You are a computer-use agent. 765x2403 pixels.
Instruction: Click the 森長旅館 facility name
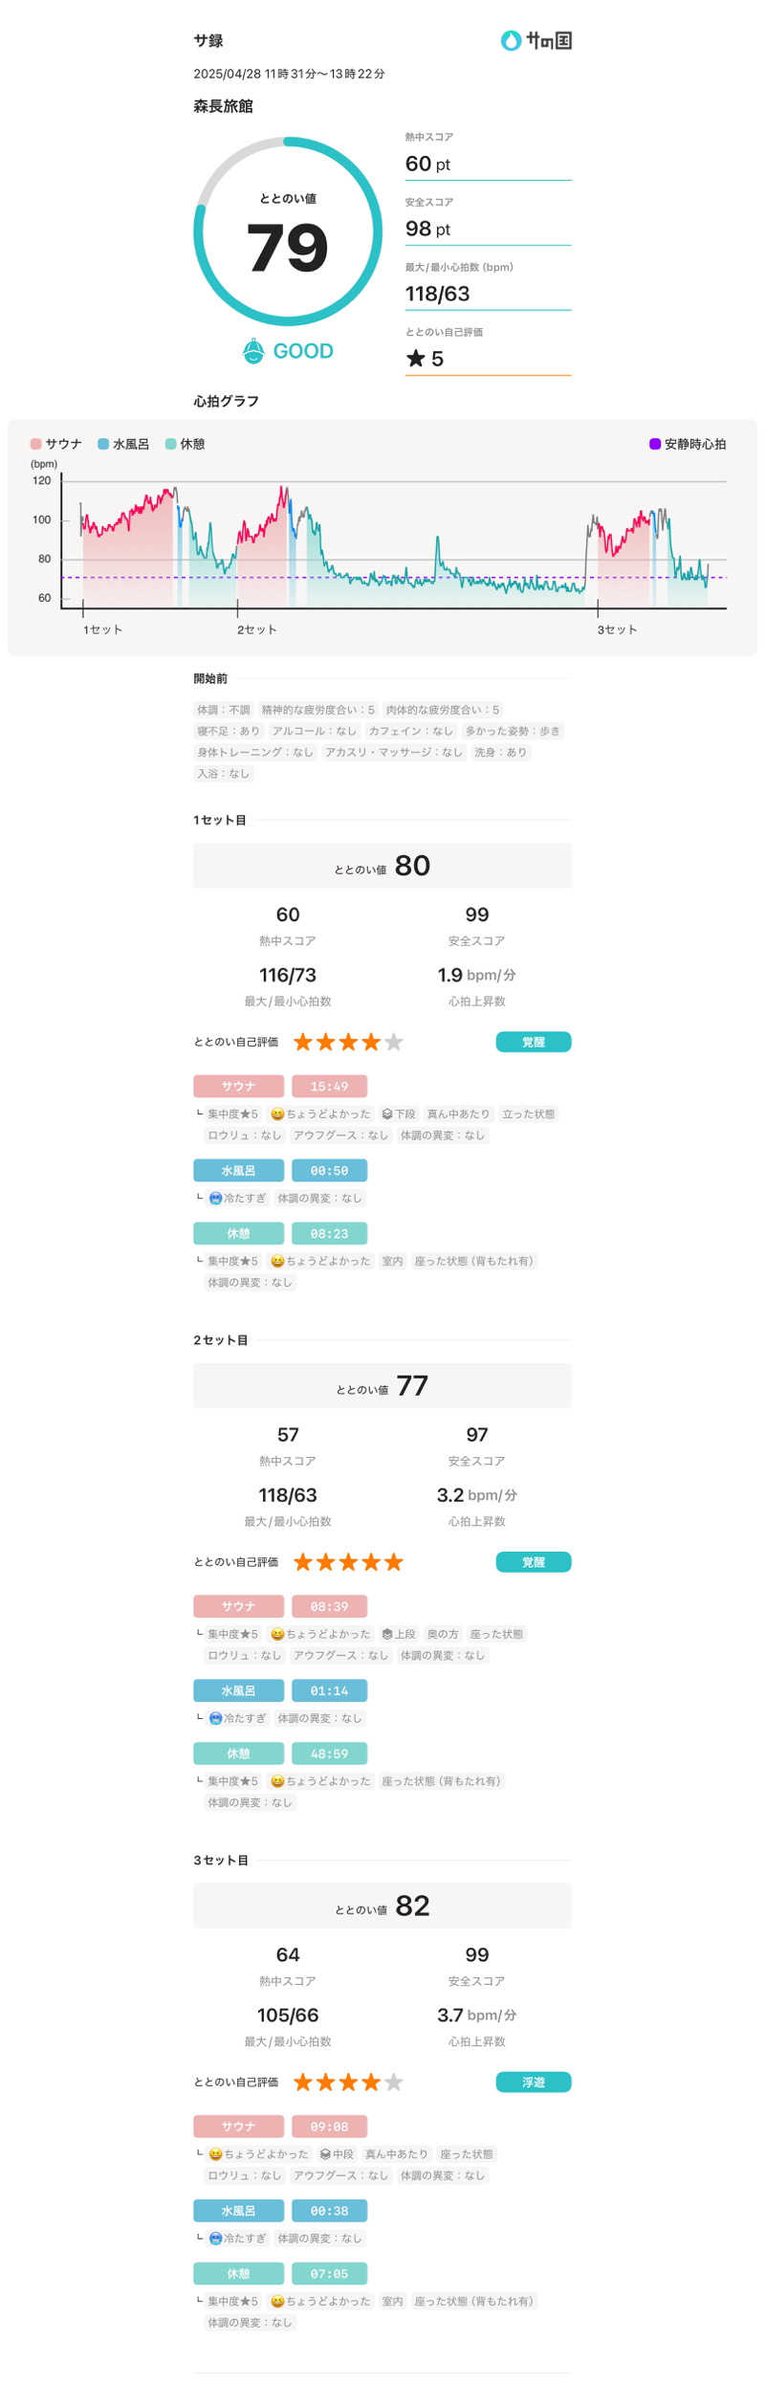[x=223, y=106]
